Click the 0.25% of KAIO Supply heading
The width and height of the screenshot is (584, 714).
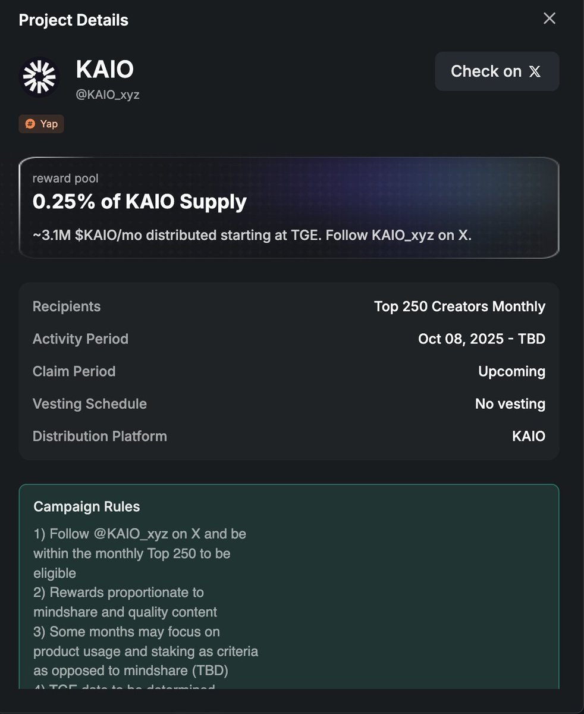[x=139, y=202]
